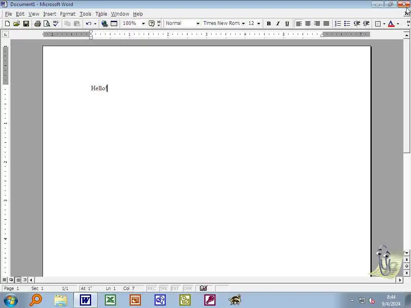
Task: Apply outside border to text
Action: pos(378,24)
